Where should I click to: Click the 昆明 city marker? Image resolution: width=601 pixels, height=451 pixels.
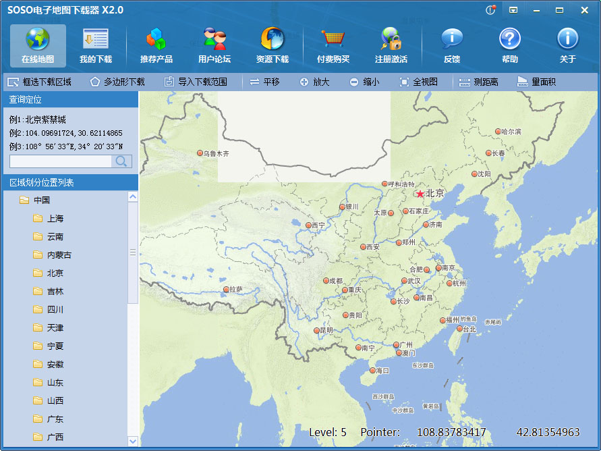pyautogui.click(x=316, y=330)
